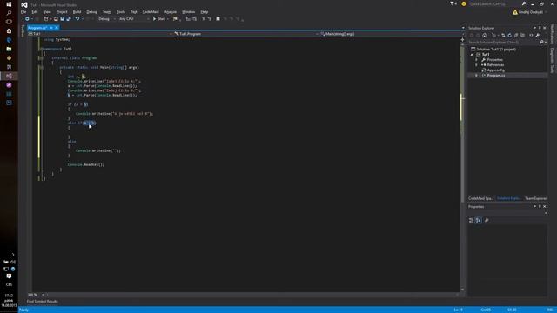
Task: Click the comment out lines icon
Action: pyautogui.click(x=204, y=19)
